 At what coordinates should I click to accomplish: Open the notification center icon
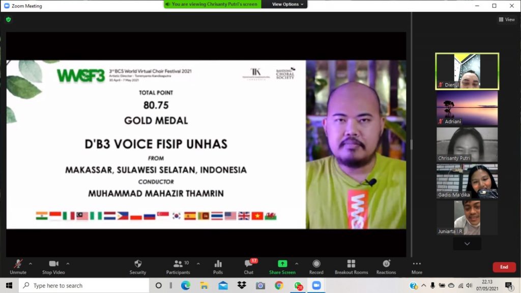click(509, 285)
